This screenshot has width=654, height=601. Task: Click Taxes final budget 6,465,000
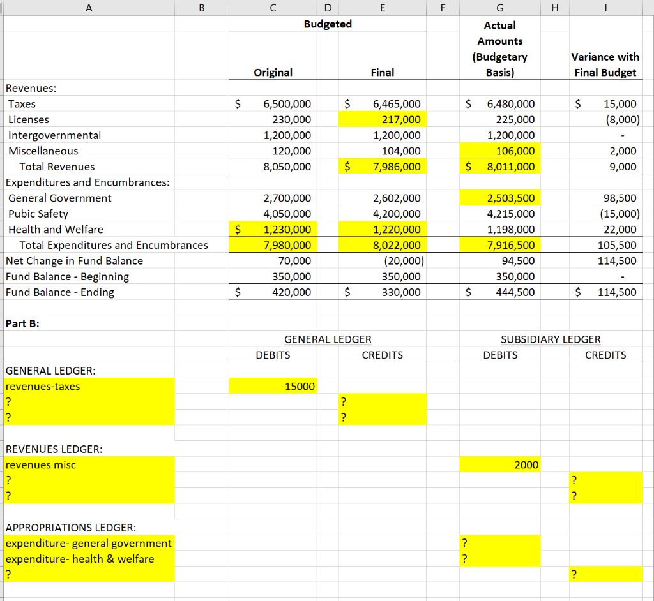point(383,104)
